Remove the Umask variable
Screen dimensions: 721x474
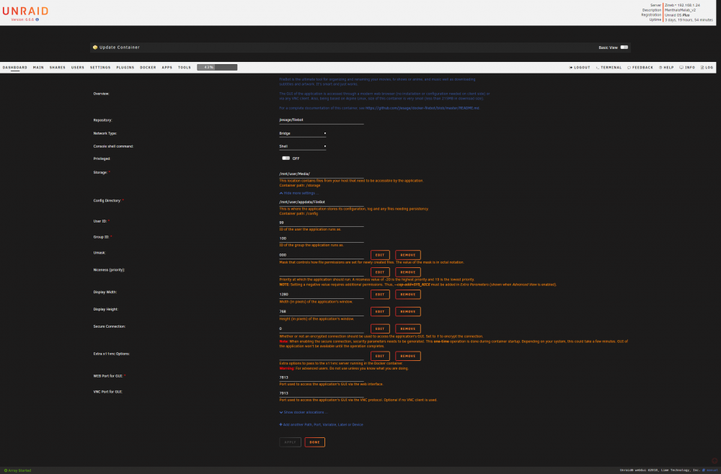(x=408, y=255)
